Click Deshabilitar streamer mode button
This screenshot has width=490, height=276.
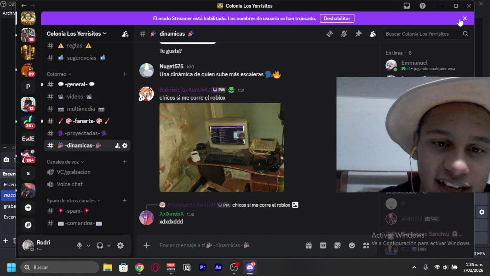click(337, 18)
